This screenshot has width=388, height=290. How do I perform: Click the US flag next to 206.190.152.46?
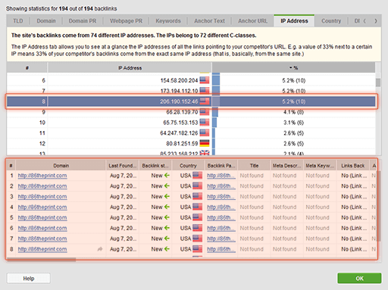205,101
